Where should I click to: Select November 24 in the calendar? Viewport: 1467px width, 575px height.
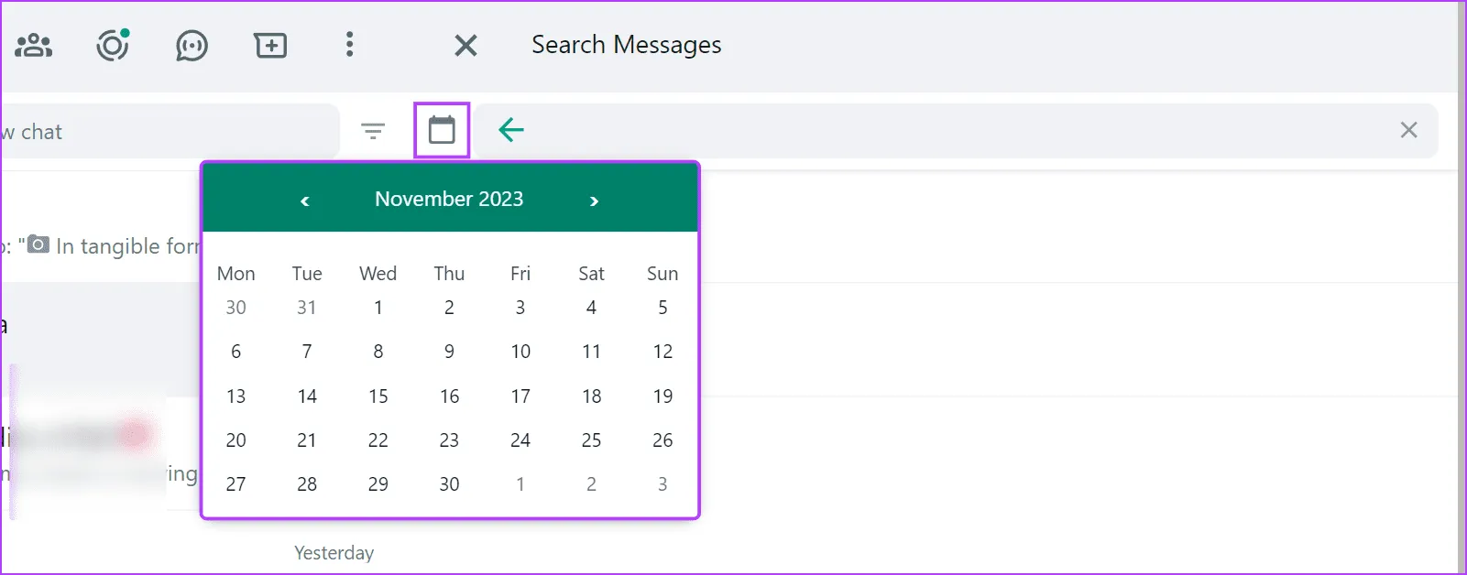[520, 440]
